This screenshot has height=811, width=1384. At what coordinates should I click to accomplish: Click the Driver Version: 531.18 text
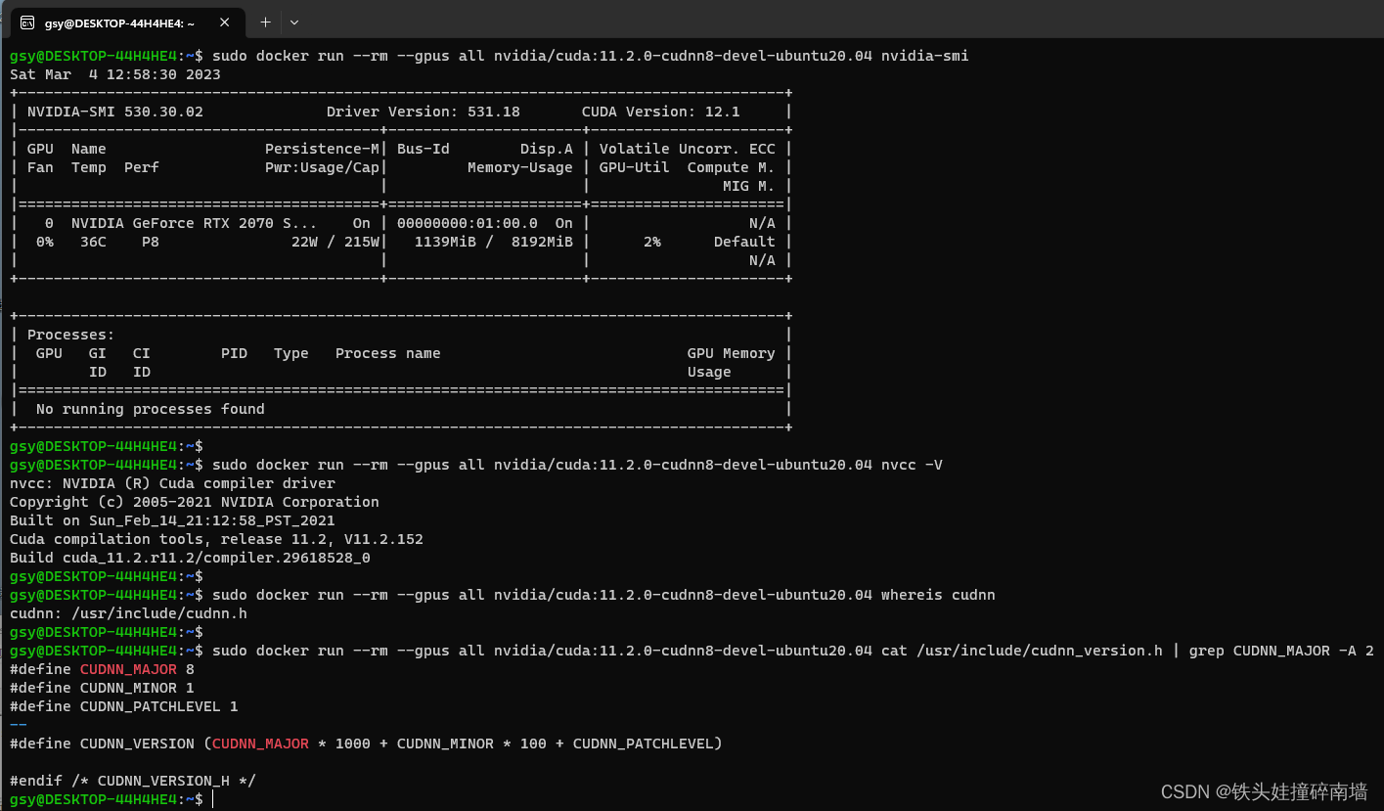click(x=424, y=112)
